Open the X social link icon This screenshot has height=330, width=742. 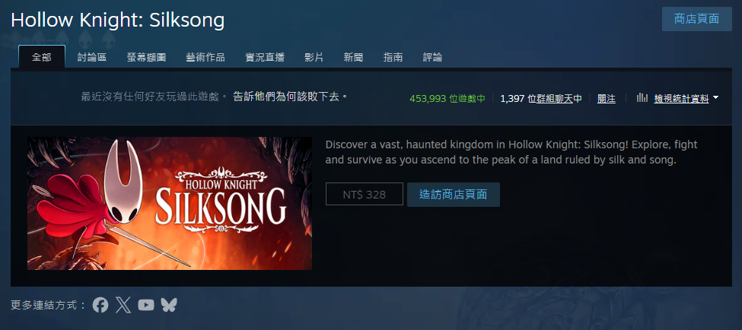coord(123,305)
